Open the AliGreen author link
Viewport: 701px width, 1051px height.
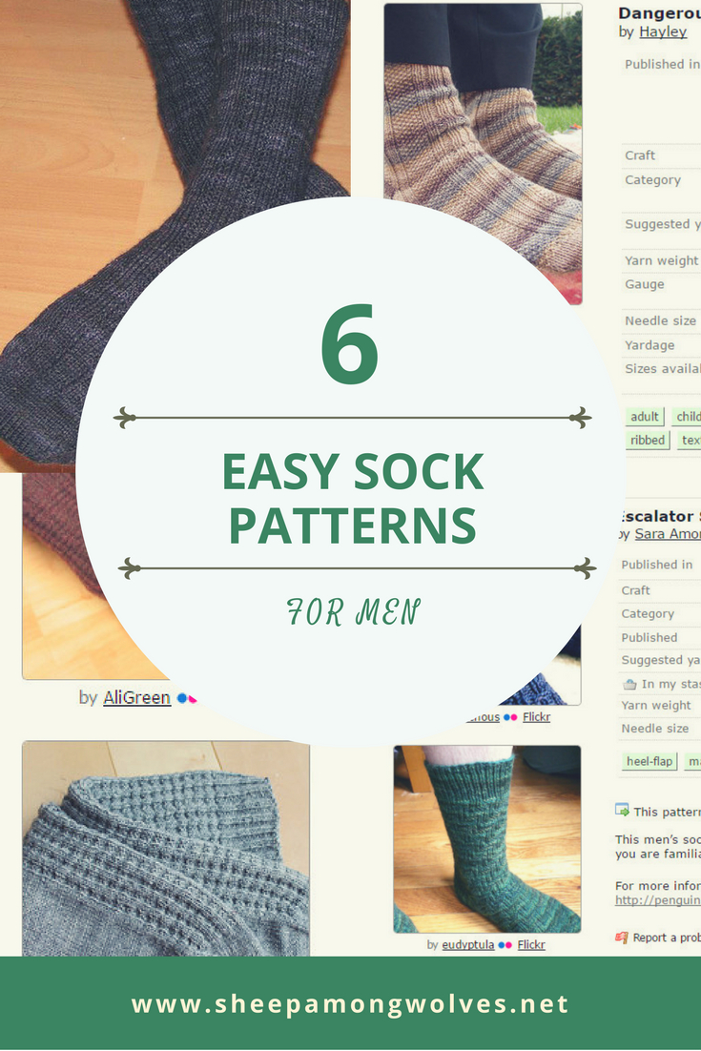coord(136,698)
